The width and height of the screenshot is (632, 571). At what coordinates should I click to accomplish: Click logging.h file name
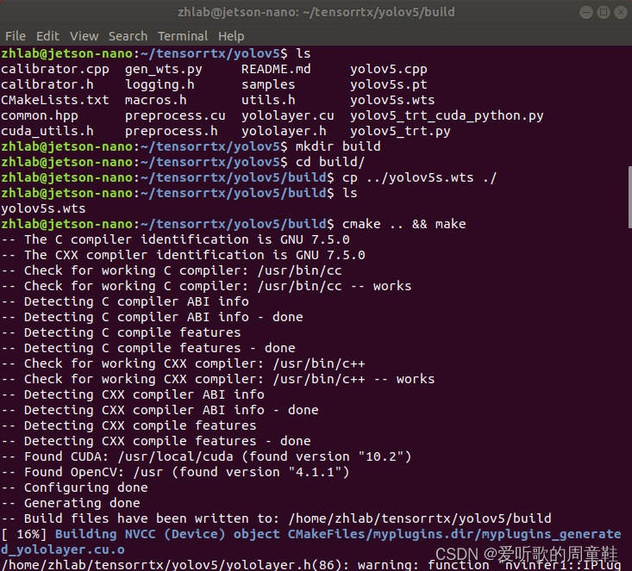click(160, 85)
